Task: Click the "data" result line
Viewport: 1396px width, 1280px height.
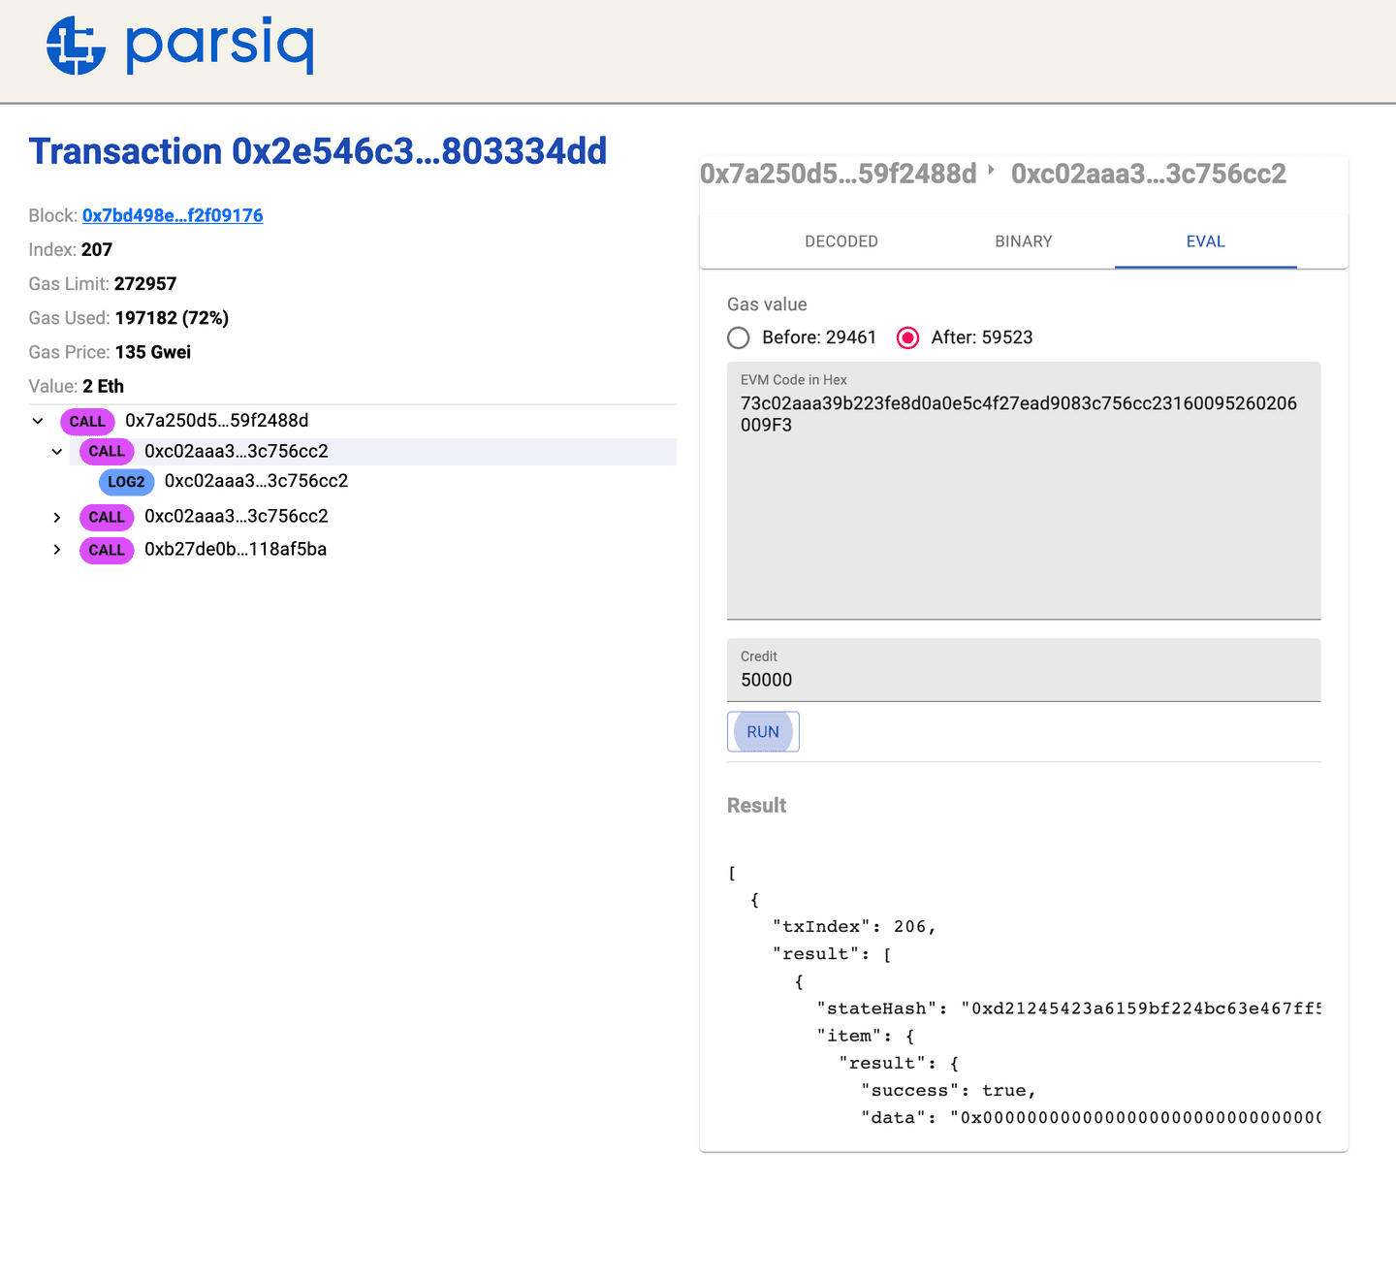Action: click(x=1091, y=1118)
